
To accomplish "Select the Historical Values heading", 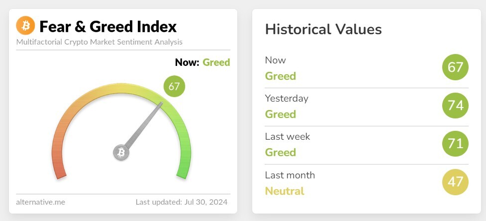I will 324,29.
